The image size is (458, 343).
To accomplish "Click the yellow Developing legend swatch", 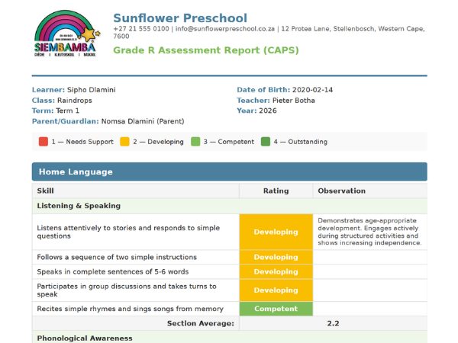I will [x=124, y=142].
